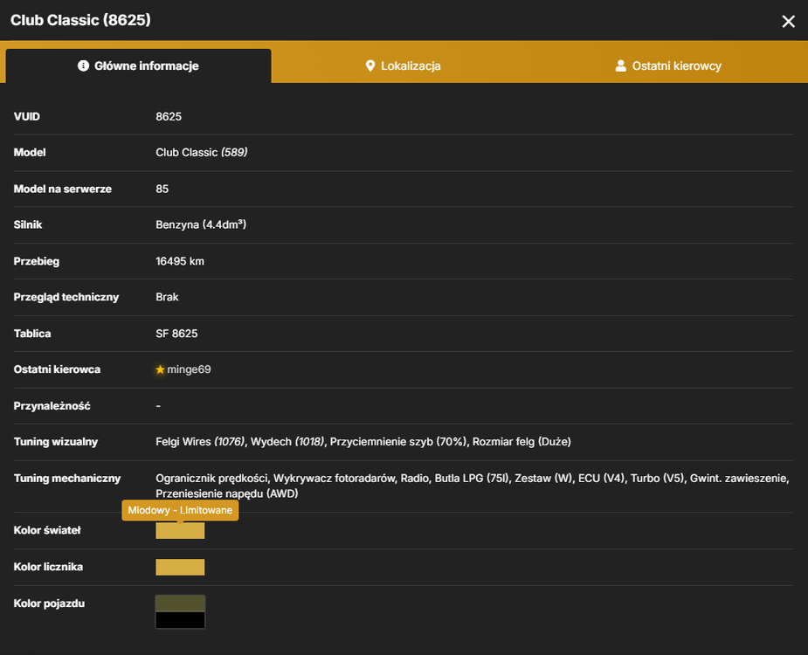Viewport: 808px width, 655px height.
Task: Open the Główne informacje tab
Action: tap(138, 66)
